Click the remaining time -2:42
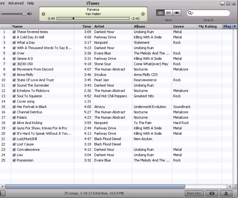Image resolution: width=238 pixels, height=198 pixels. tap(135, 19)
